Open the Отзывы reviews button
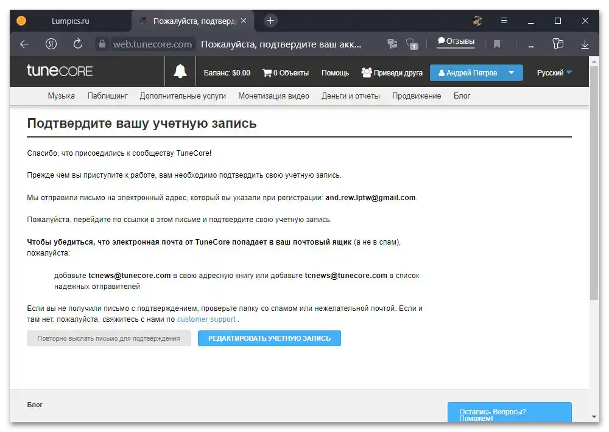609x432 pixels. 456,41
